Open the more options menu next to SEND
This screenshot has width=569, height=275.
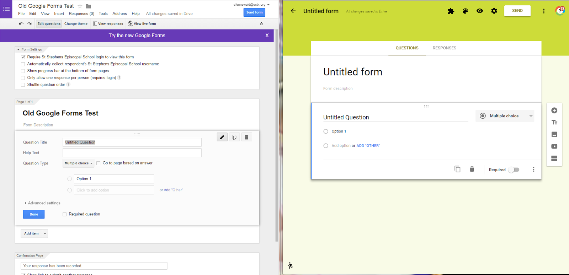click(x=544, y=11)
